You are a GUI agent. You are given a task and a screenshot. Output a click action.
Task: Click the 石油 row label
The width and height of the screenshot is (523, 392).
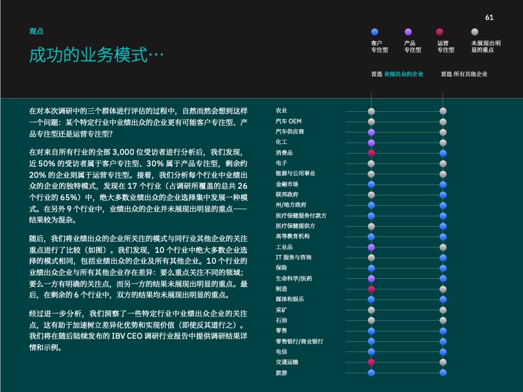click(281, 320)
